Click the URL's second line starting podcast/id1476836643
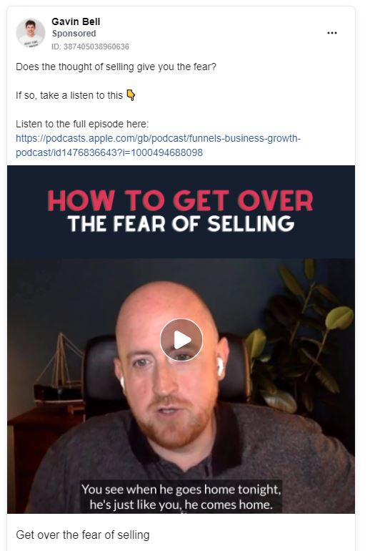The height and width of the screenshot is (551, 370). pos(109,152)
